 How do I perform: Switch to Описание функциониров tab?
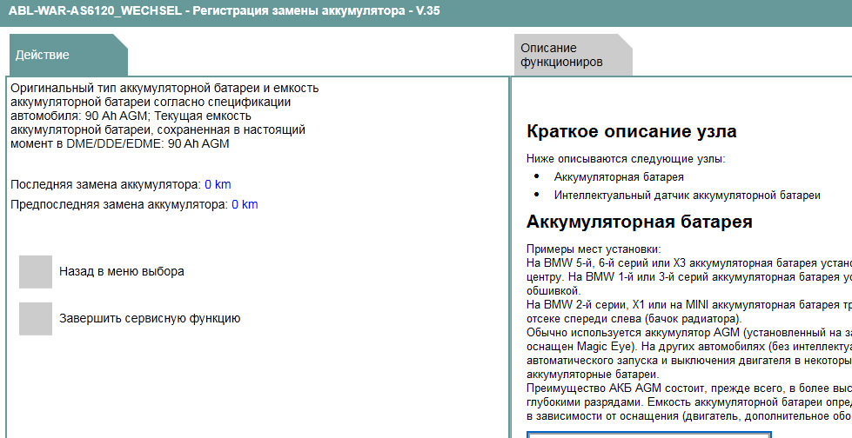pos(574,55)
